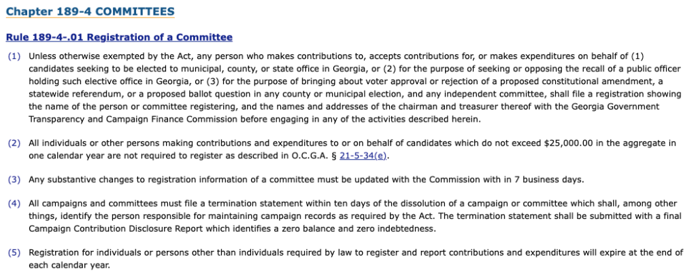Click "each calendar year" ending paragraph five
Image resolution: width=696 pixels, height=278 pixels.
pyautogui.click(x=69, y=265)
